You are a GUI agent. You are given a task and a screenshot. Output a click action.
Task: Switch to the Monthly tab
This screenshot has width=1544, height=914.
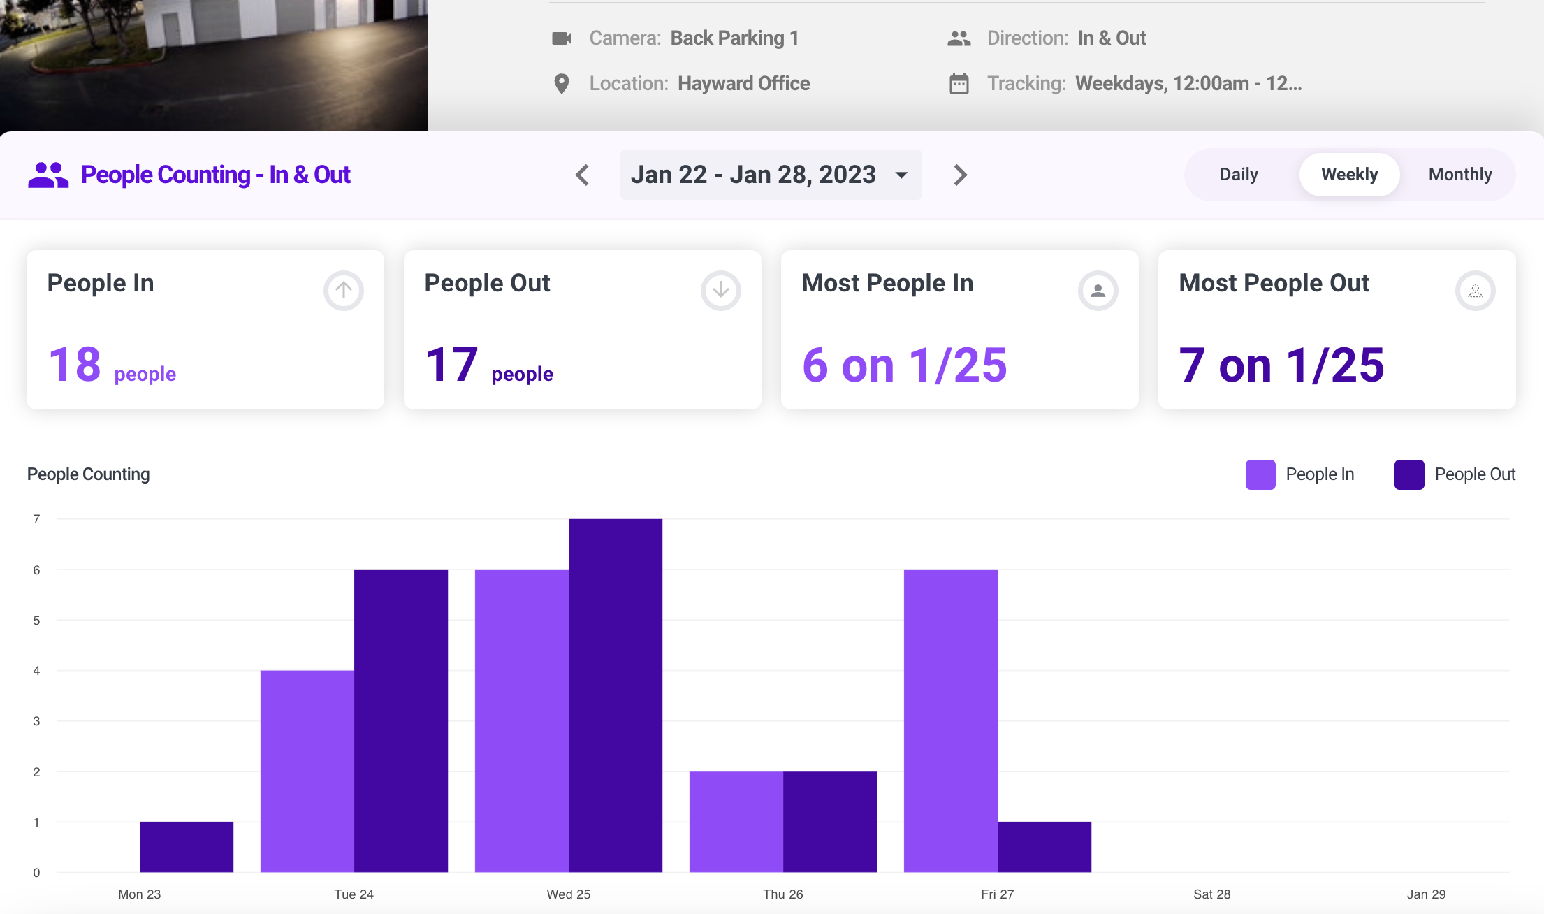[1459, 174]
